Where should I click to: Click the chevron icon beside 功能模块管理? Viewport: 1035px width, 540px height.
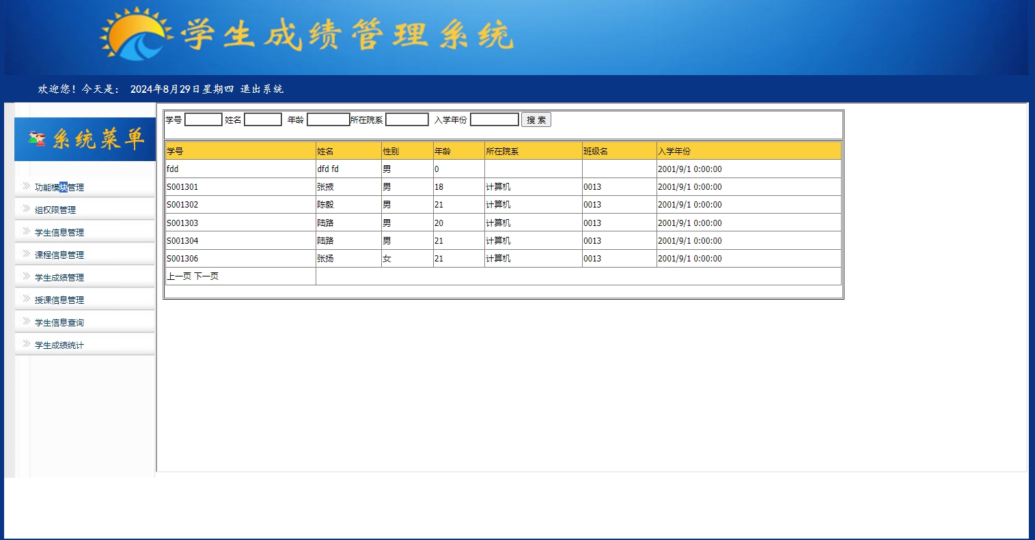coord(26,186)
